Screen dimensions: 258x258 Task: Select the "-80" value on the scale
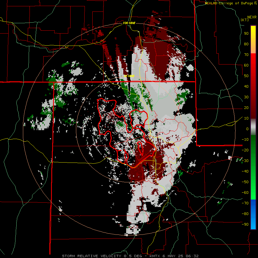tap(245, 214)
